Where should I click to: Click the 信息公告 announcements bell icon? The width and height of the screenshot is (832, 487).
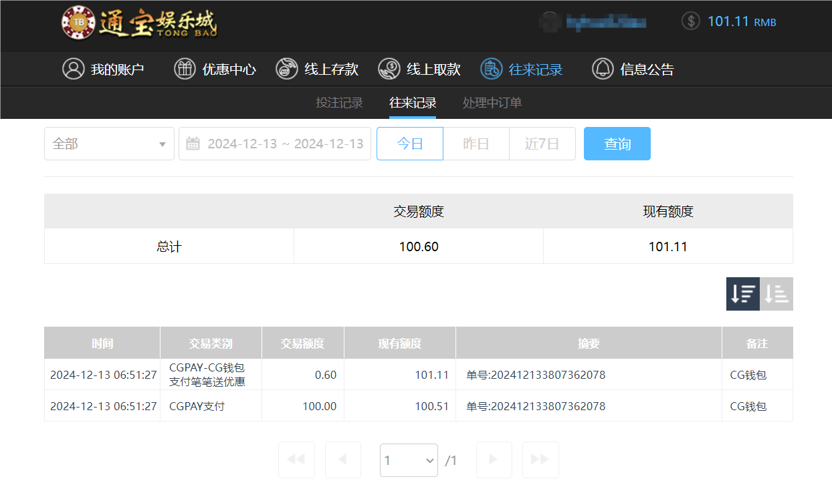click(601, 68)
